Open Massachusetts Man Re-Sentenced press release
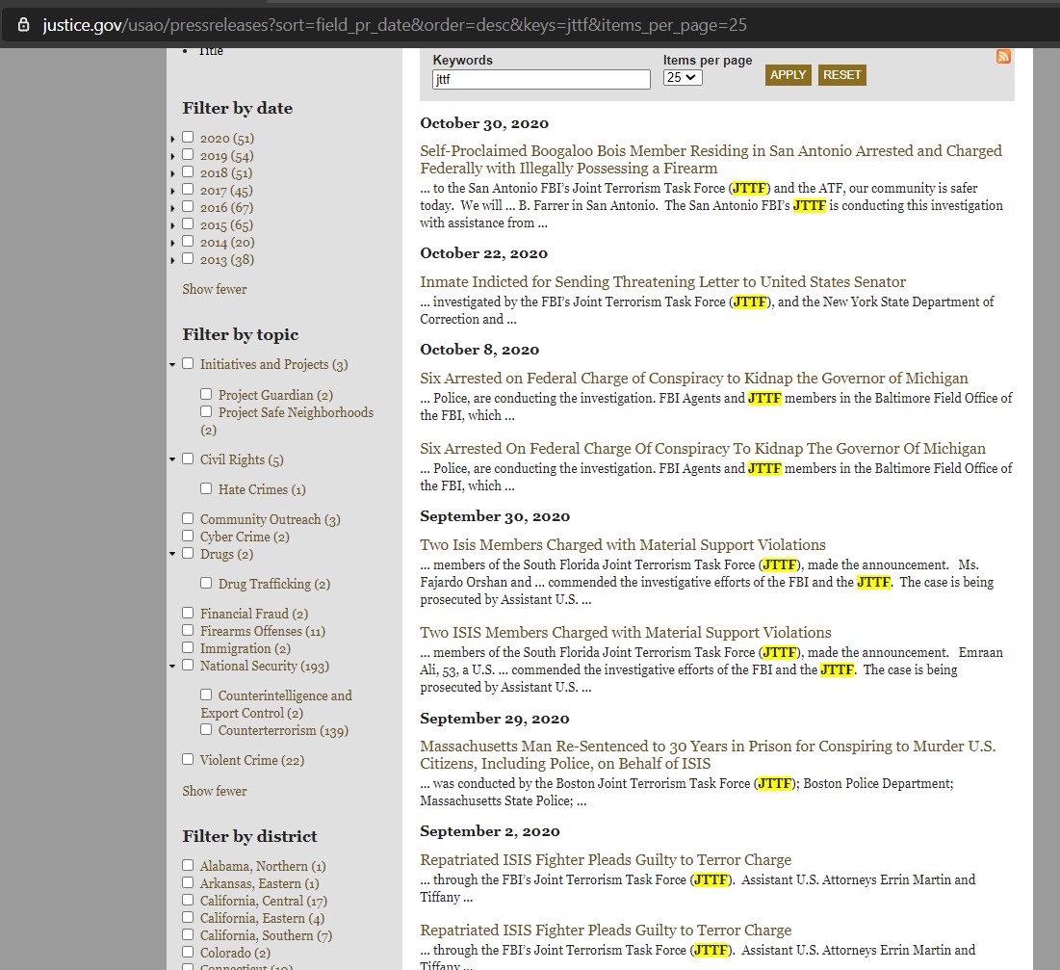 (x=707, y=755)
